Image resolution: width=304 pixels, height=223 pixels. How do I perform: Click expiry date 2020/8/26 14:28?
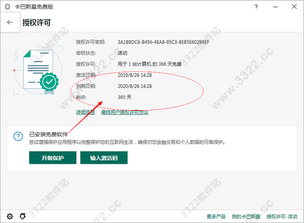tap(135, 86)
